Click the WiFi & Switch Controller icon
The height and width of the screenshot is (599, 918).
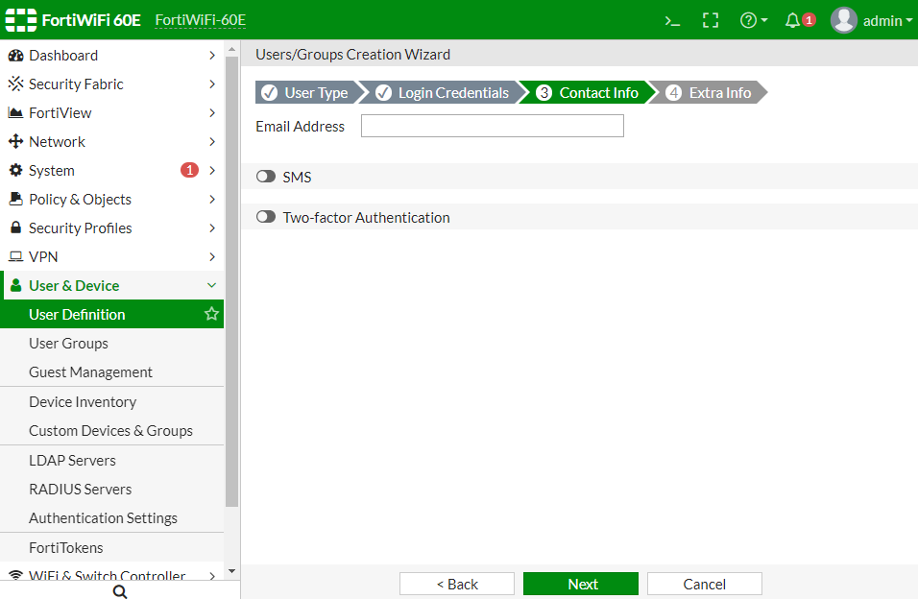coord(15,575)
